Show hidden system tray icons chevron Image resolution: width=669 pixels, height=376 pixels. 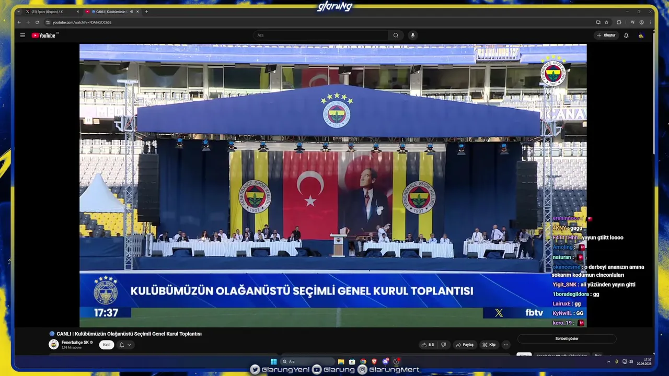coord(608,361)
